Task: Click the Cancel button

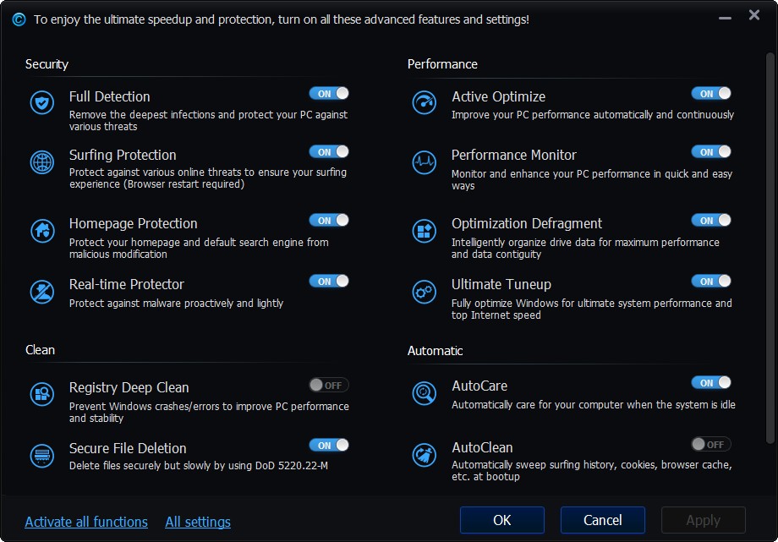Action: tap(603, 520)
